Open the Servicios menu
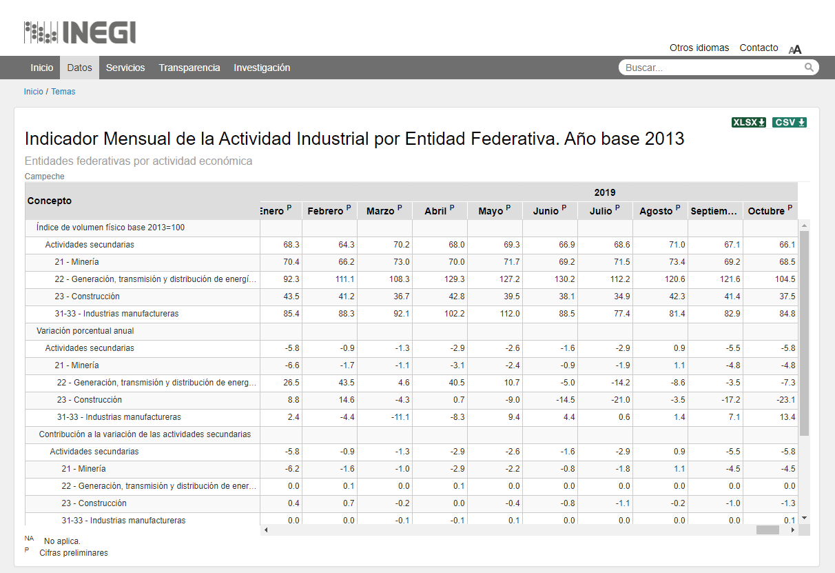Image resolution: width=835 pixels, height=573 pixels. click(x=125, y=68)
